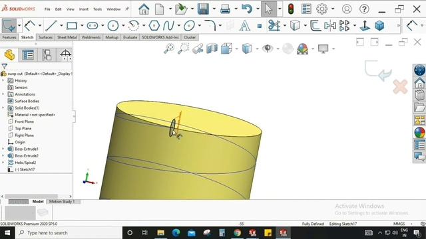Image resolution: width=426 pixels, height=239 pixels.
Task: Expand the Annotations tree node
Action: (3, 94)
